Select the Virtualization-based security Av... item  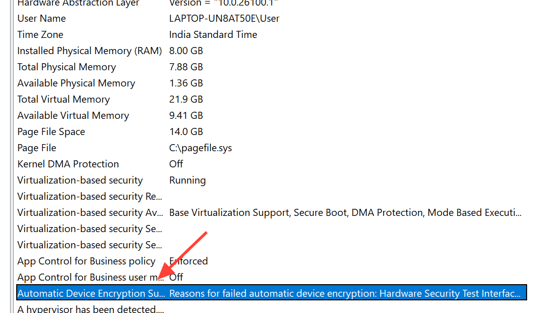(x=90, y=213)
